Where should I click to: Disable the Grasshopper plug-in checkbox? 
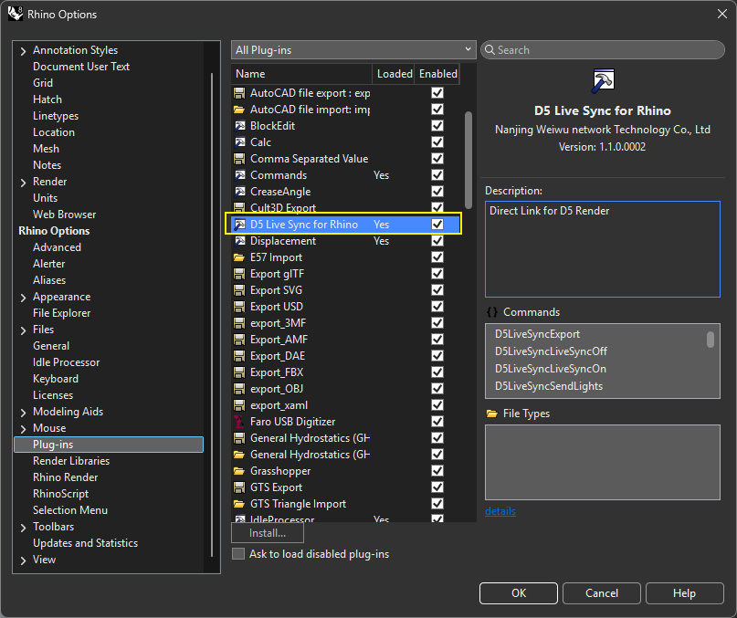[437, 471]
